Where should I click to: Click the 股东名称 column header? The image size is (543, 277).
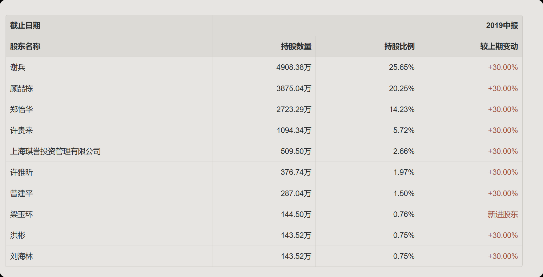pyautogui.click(x=25, y=46)
